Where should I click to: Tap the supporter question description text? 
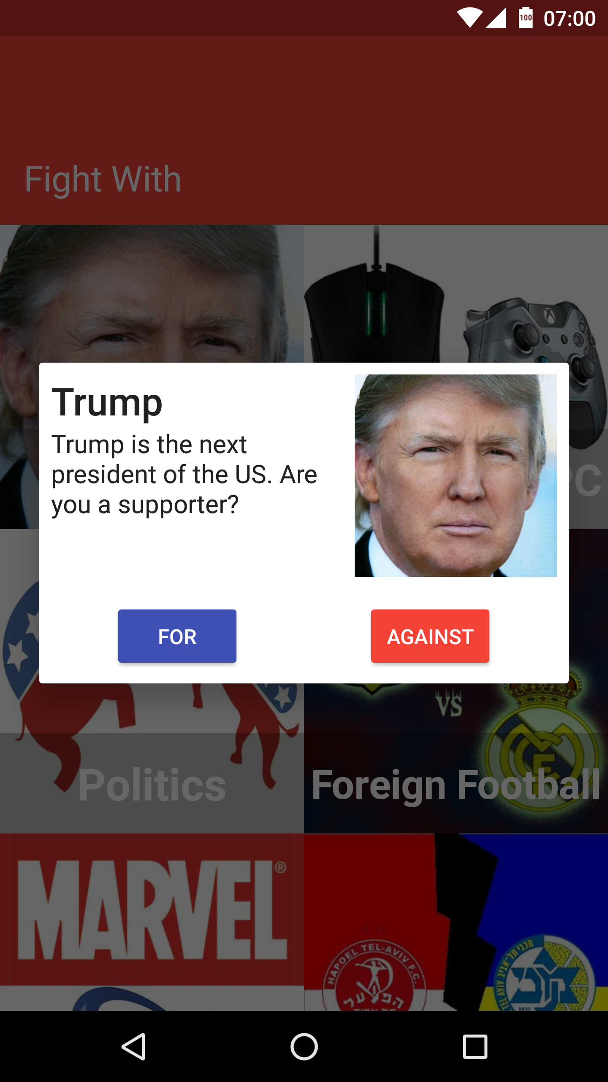point(184,474)
